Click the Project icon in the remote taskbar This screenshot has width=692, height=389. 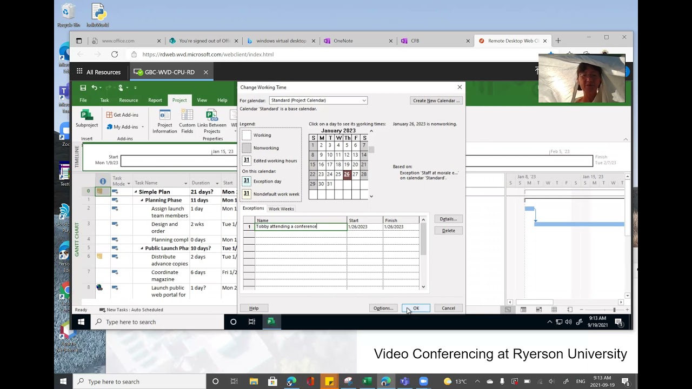(271, 321)
